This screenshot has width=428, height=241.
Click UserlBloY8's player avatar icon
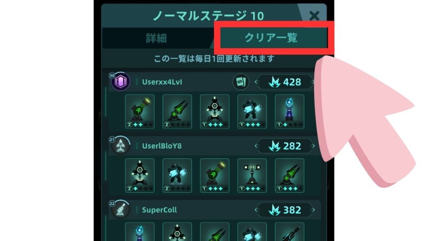tap(121, 146)
